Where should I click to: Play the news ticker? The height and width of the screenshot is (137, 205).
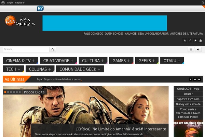click(x=191, y=79)
